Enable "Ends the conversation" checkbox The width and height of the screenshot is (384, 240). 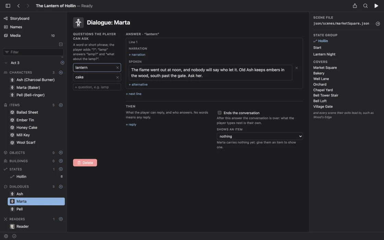219,113
